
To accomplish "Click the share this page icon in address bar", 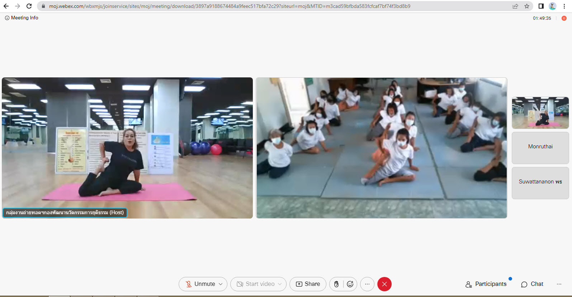I will click(x=515, y=6).
